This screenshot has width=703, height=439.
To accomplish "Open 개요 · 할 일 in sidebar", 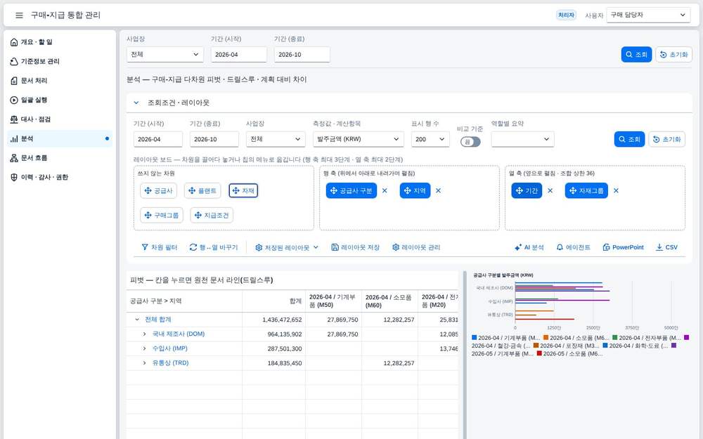I will click(x=60, y=42).
